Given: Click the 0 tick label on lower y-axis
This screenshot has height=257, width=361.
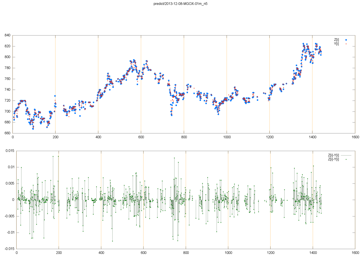Looking at the screenshot, I should click(13, 200).
